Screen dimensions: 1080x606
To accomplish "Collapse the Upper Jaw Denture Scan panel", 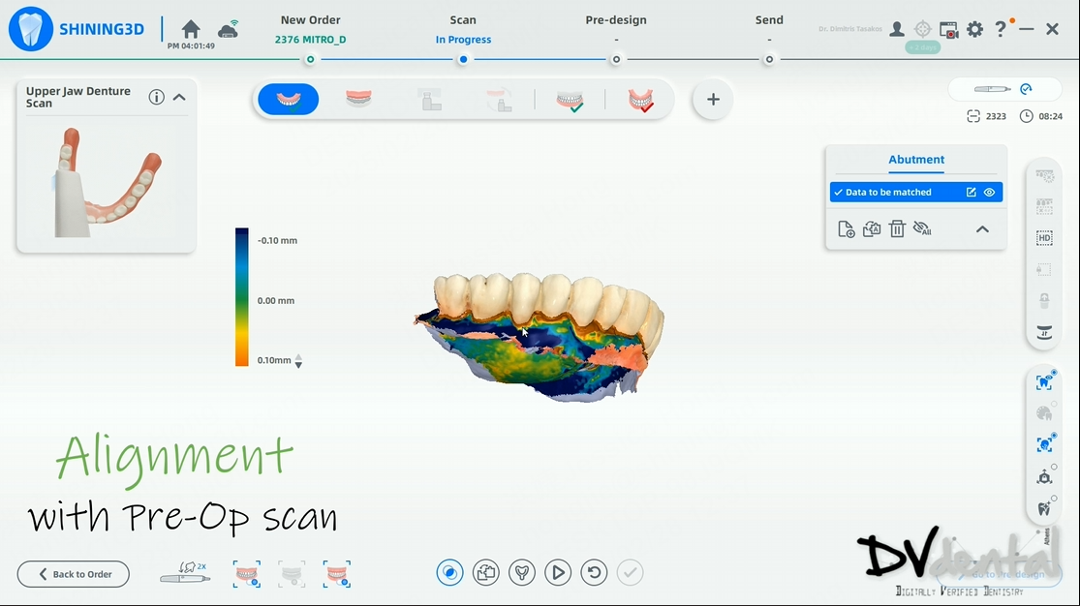I will point(179,97).
